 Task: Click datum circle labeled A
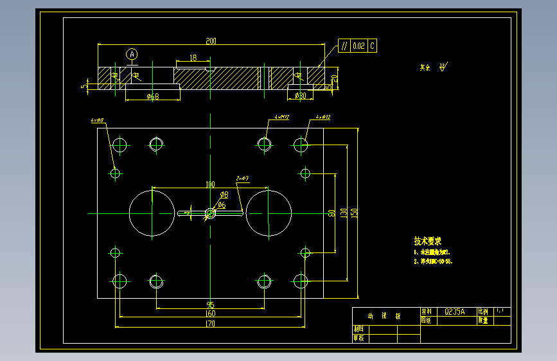pyautogui.click(x=132, y=54)
